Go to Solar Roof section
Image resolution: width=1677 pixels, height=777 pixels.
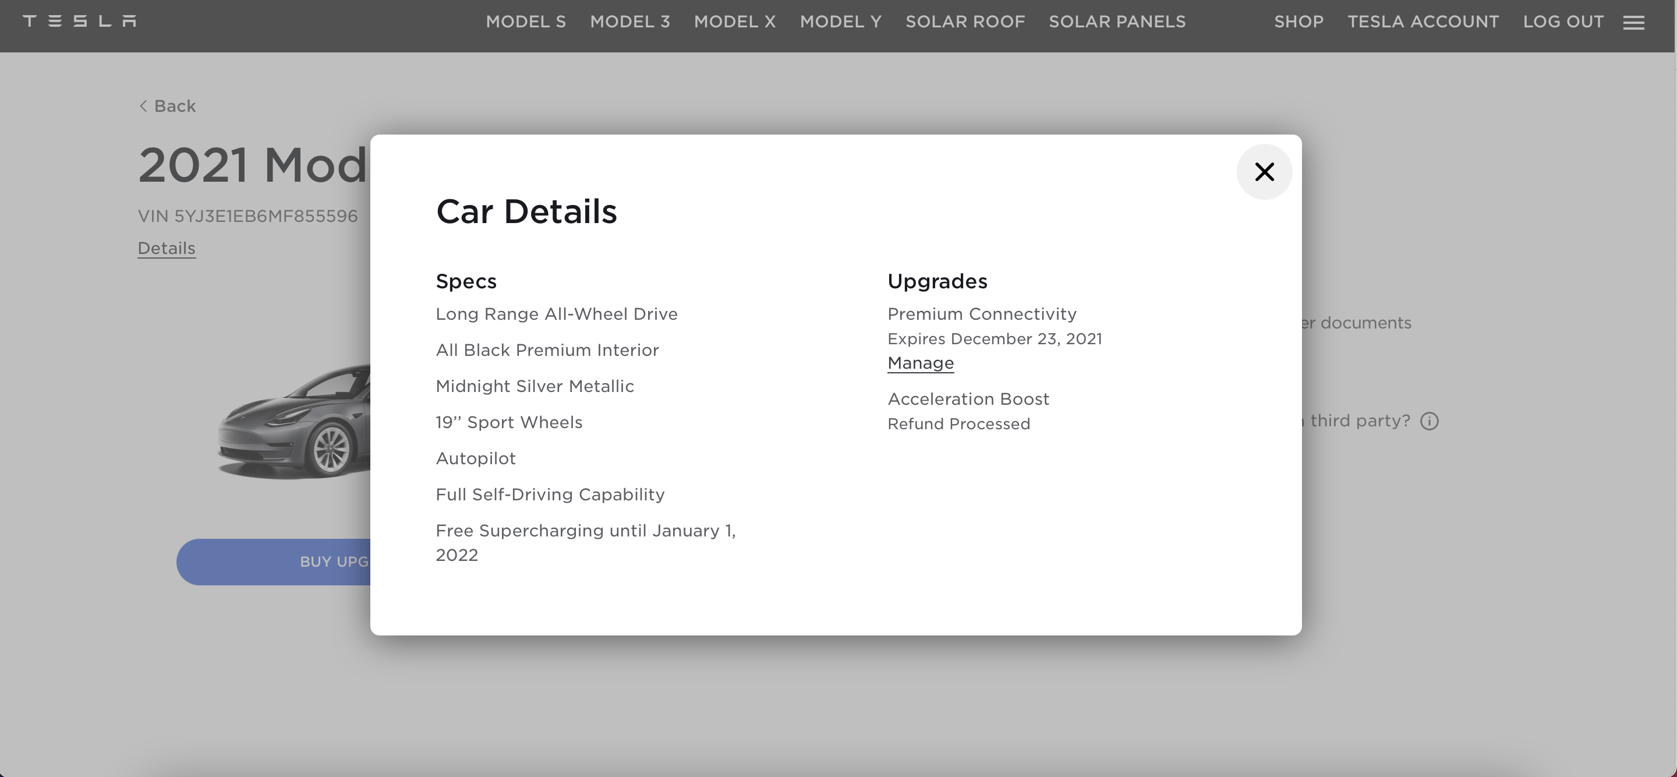[x=965, y=22]
